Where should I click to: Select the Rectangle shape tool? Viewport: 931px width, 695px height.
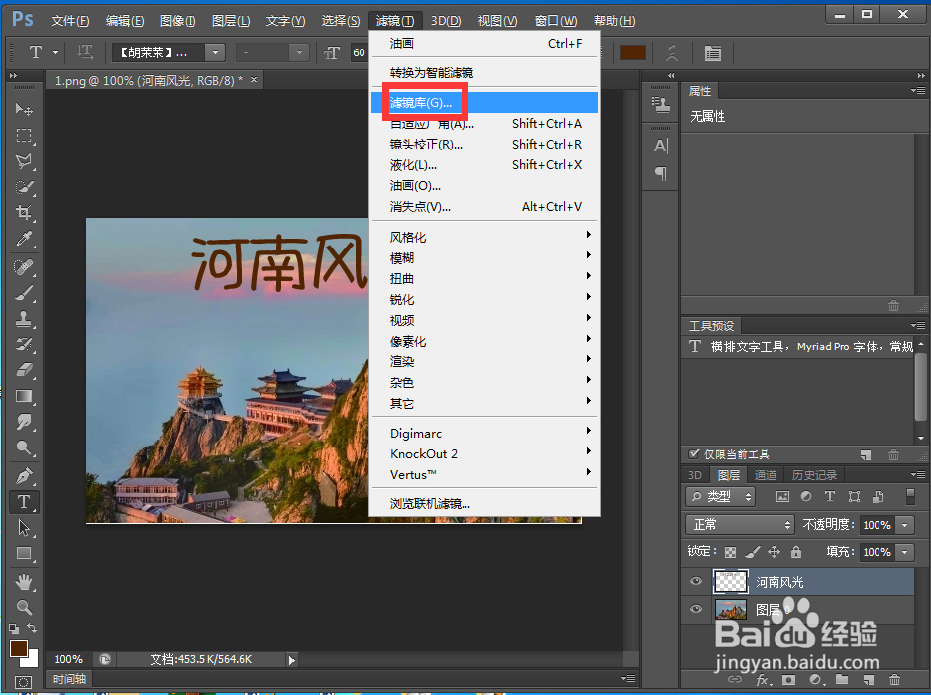(x=24, y=553)
